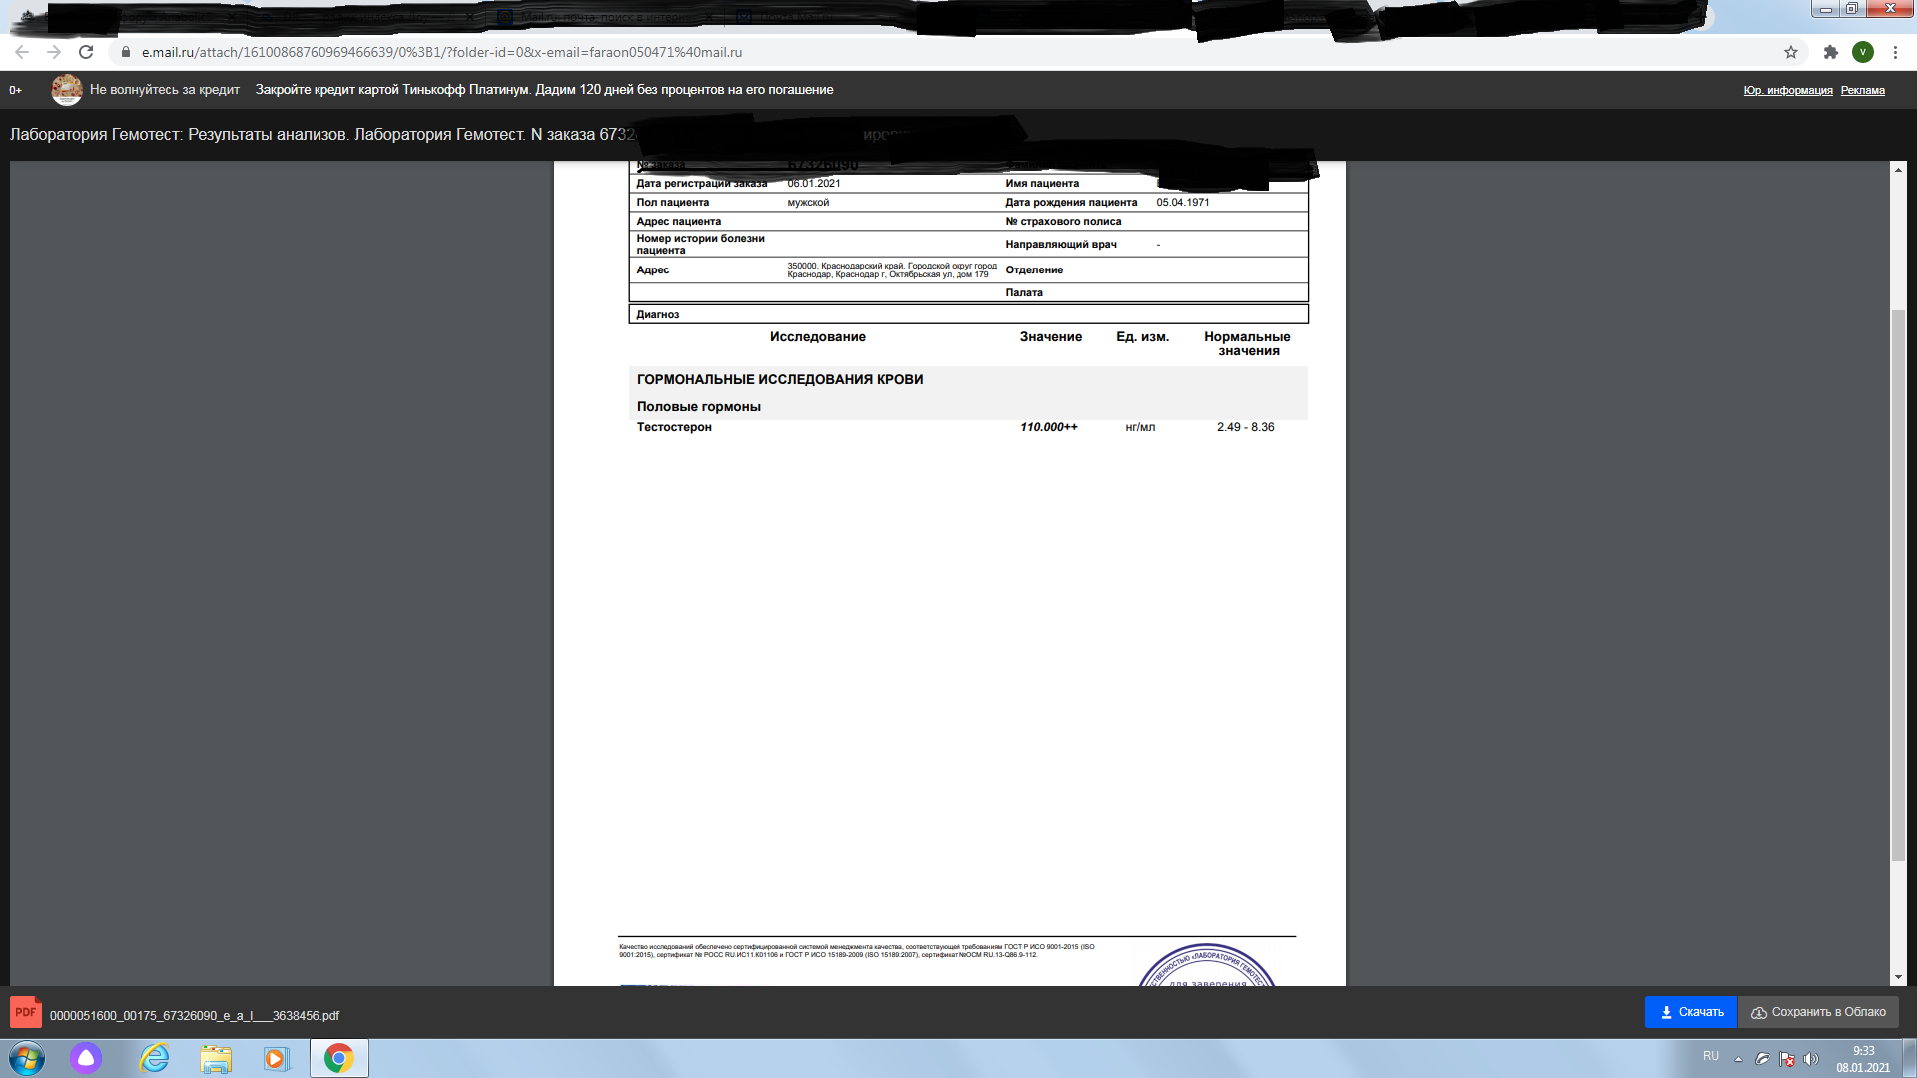Viewport: 1917px width, 1078px height.
Task: Click the Скачать download button
Action: tap(1691, 1012)
